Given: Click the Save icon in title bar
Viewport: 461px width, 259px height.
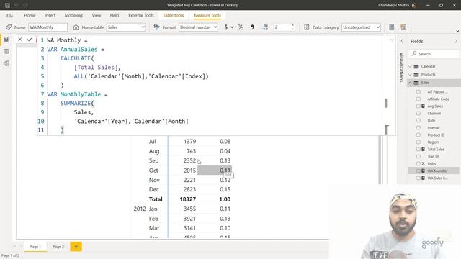Looking at the screenshot, I should tap(7, 5).
